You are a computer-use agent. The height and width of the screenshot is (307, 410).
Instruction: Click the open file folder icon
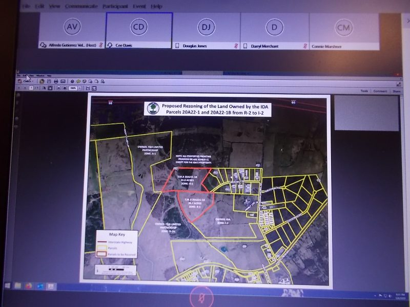point(42,81)
